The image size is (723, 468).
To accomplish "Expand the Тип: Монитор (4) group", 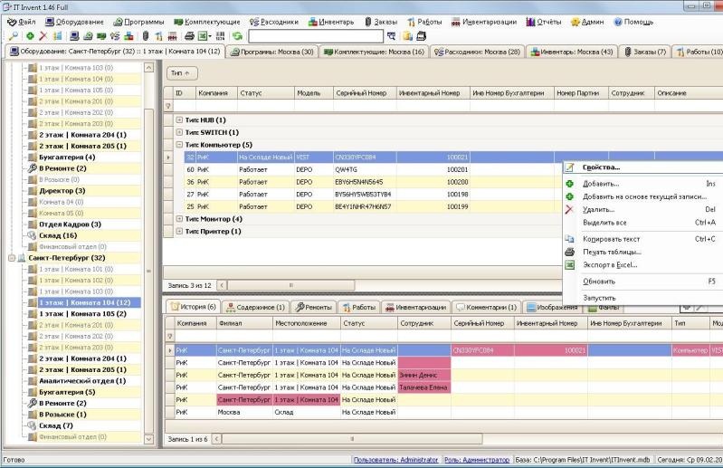I will [179, 219].
